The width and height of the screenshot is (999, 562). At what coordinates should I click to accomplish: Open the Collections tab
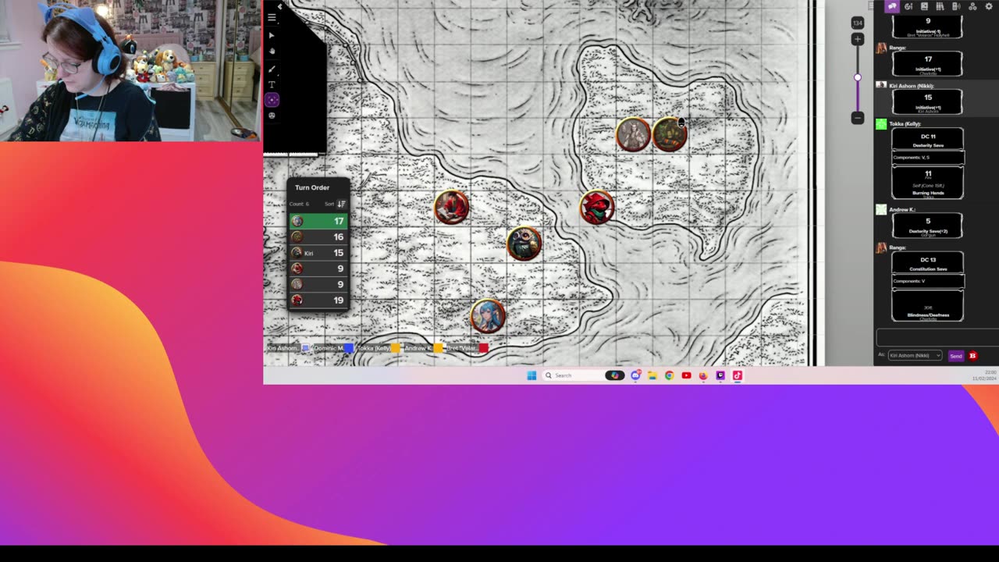pyautogui.click(x=972, y=6)
